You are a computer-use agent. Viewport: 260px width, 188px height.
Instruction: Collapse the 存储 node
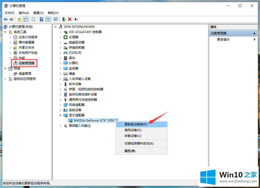point(5,68)
